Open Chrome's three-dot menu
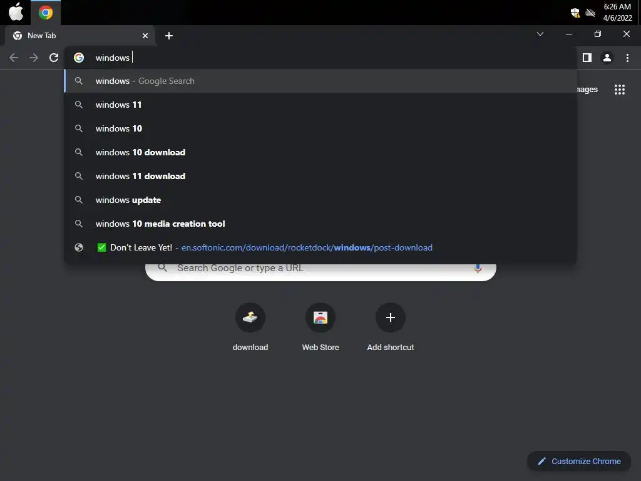Image resolution: width=641 pixels, height=481 pixels. pos(627,58)
